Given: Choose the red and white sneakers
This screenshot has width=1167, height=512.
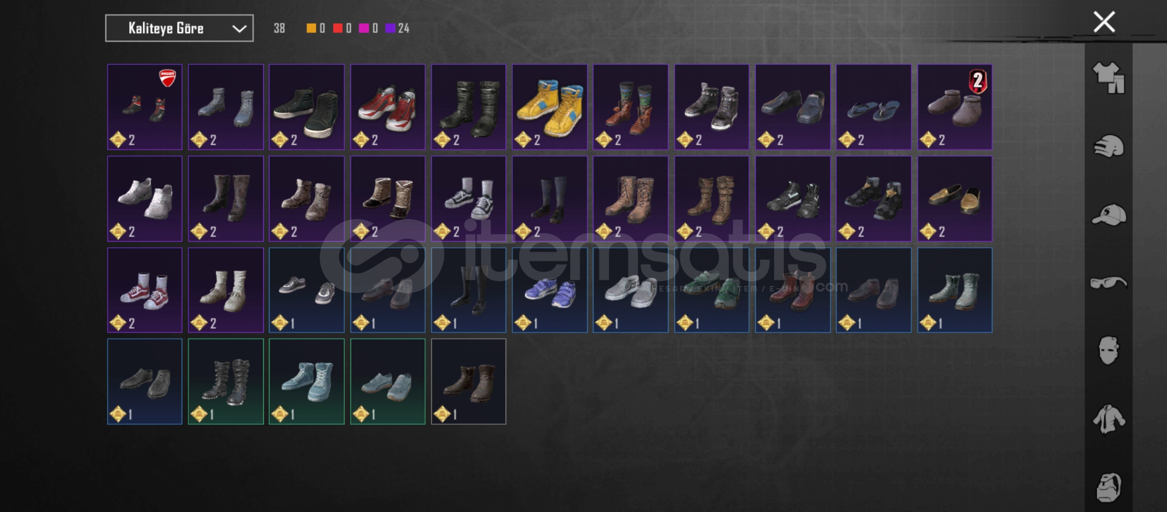Looking at the screenshot, I should click(x=388, y=107).
